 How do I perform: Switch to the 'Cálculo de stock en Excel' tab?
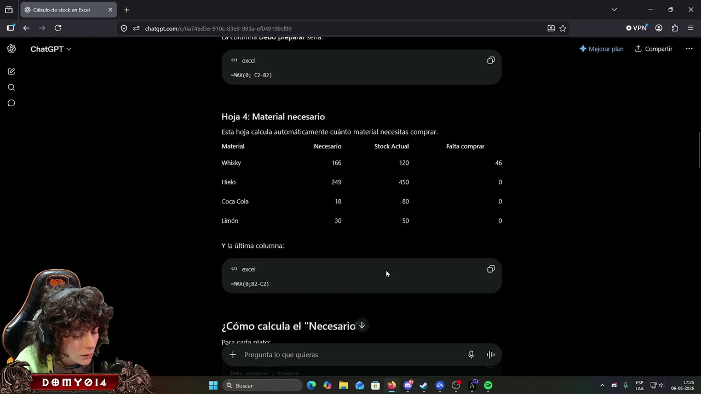point(68,10)
